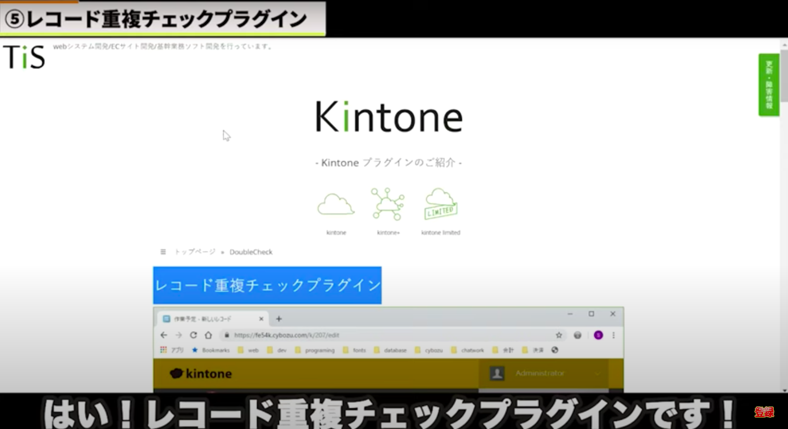Open the 会計 bookmark folder
Screen dimensions: 788x429
(x=503, y=350)
